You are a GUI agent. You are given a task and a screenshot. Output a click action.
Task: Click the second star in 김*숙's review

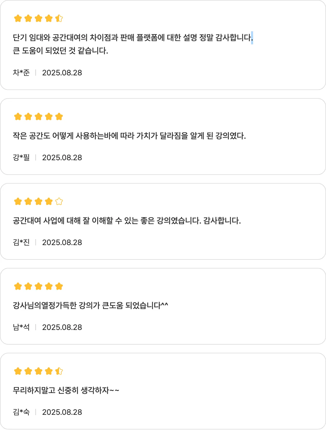point(28,371)
